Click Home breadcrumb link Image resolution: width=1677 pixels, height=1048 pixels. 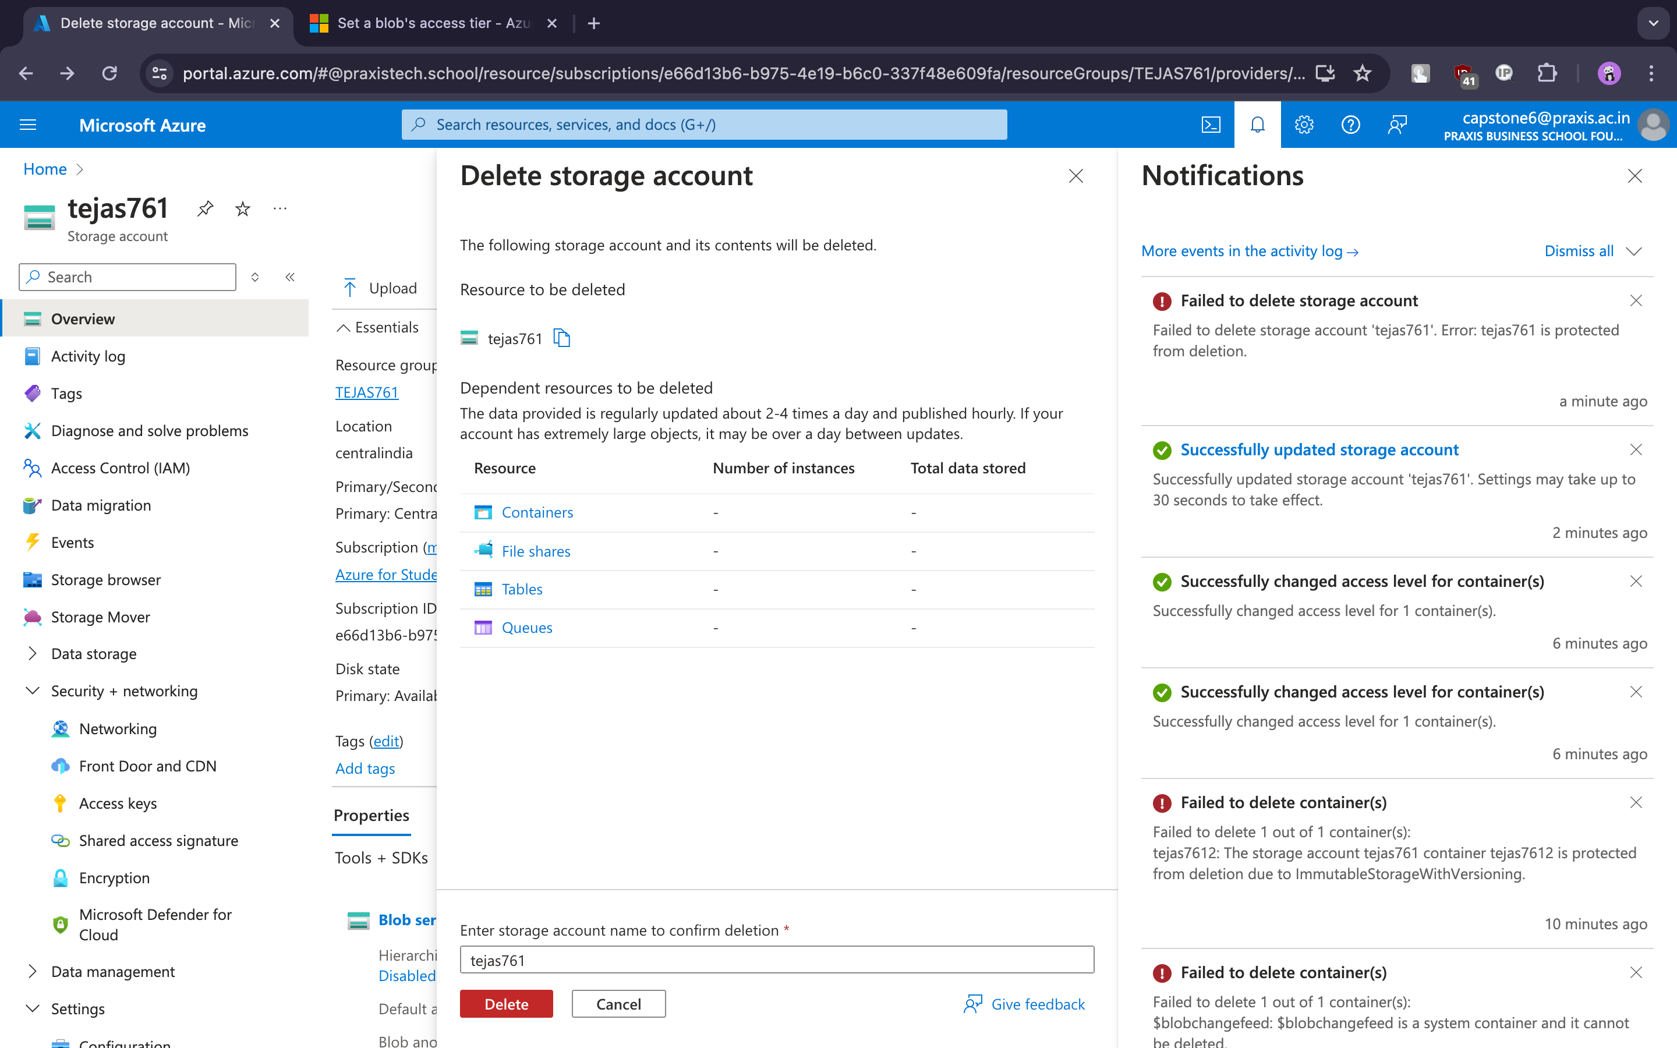[x=45, y=169]
